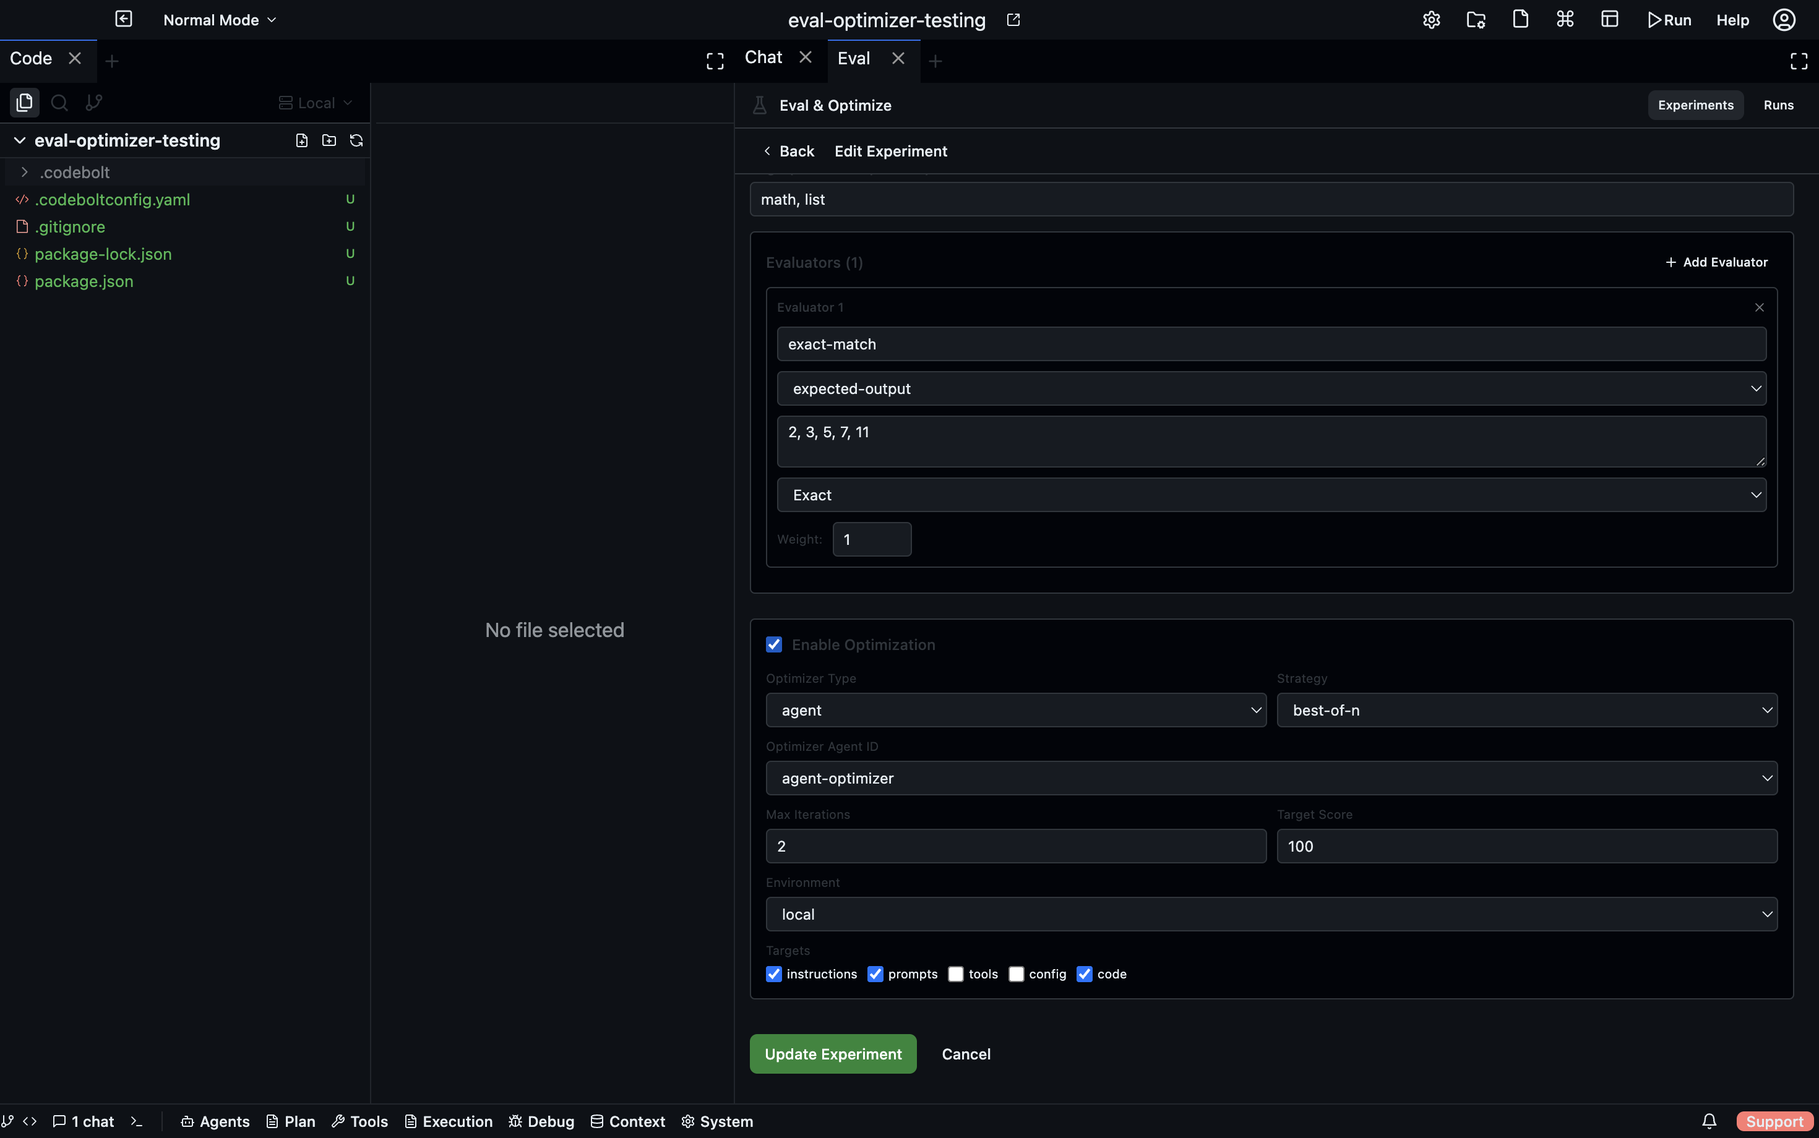1819x1138 pixels.
Task: Open the source control branch icon in sidebar
Action: tap(94, 103)
